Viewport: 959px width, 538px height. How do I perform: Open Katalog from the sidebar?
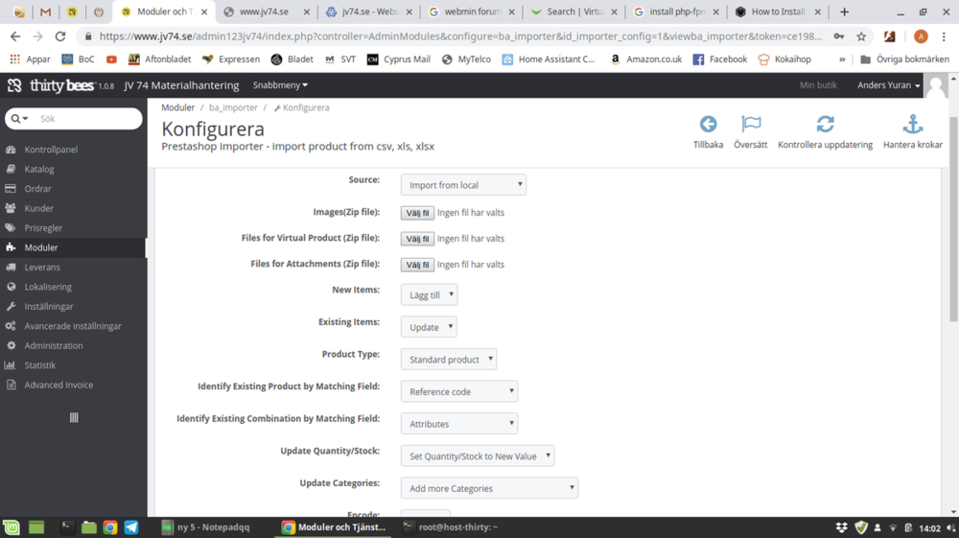(39, 169)
